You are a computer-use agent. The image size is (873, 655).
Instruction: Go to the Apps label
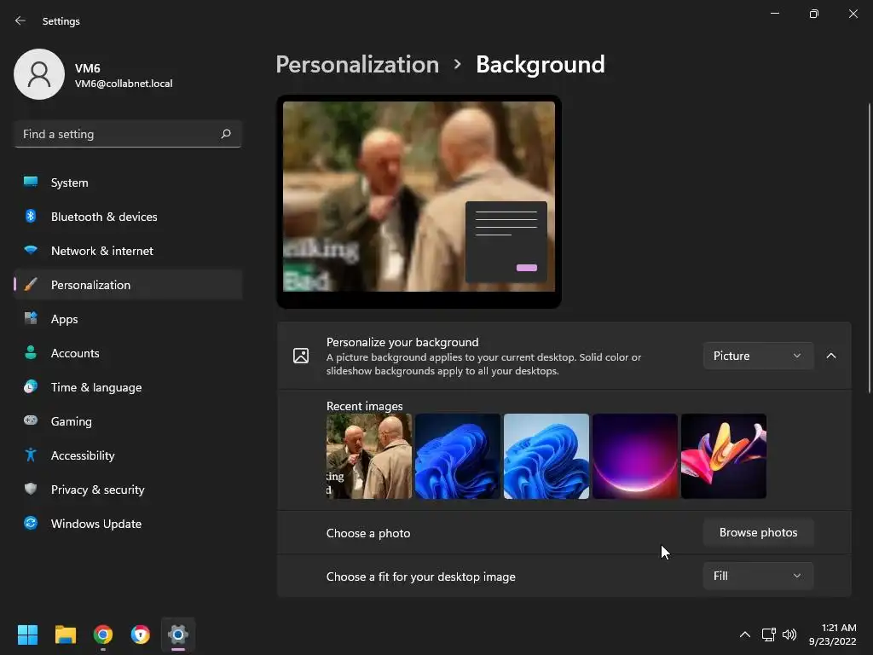(x=65, y=319)
